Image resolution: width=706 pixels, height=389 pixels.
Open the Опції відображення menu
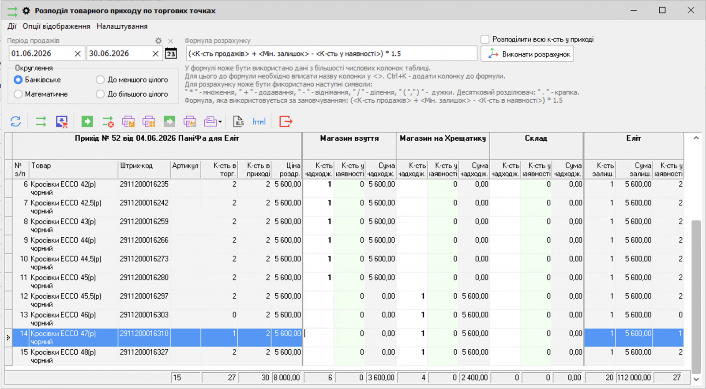(56, 26)
